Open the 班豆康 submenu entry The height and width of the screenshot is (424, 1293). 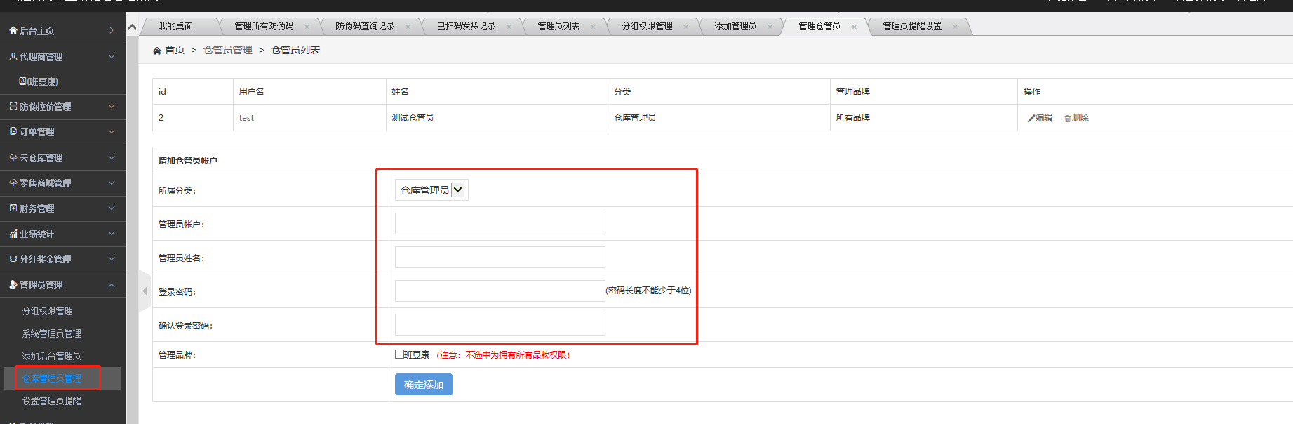[x=39, y=81]
